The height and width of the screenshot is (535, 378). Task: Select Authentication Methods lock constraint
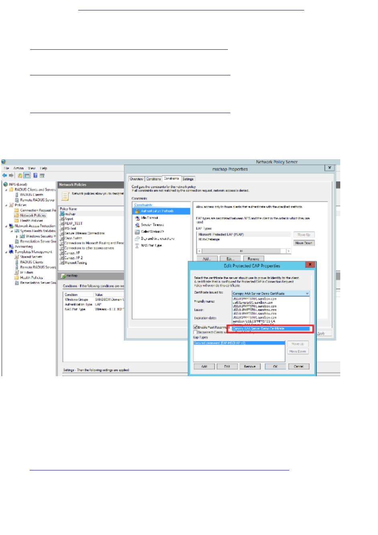pyautogui.click(x=162, y=211)
